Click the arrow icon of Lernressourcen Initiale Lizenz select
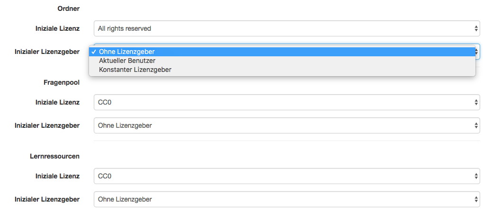483x212 pixels. (476, 176)
